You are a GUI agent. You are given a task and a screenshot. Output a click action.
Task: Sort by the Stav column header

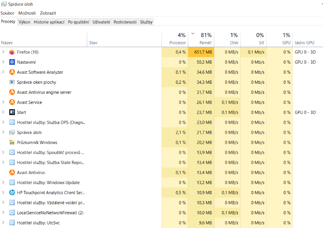coord(124,39)
